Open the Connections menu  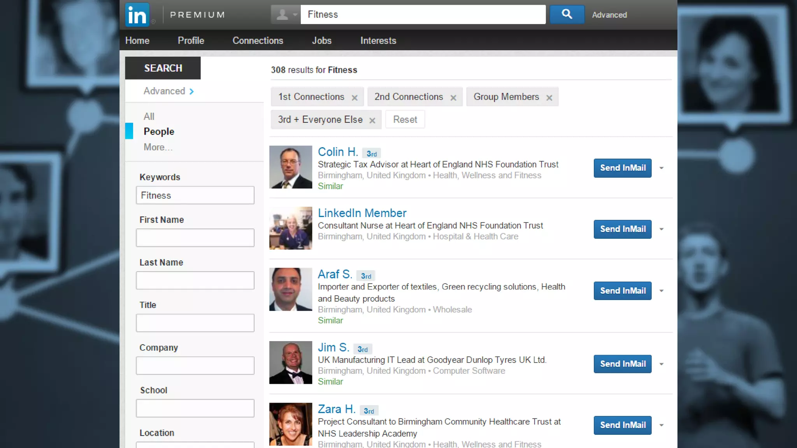tap(258, 40)
